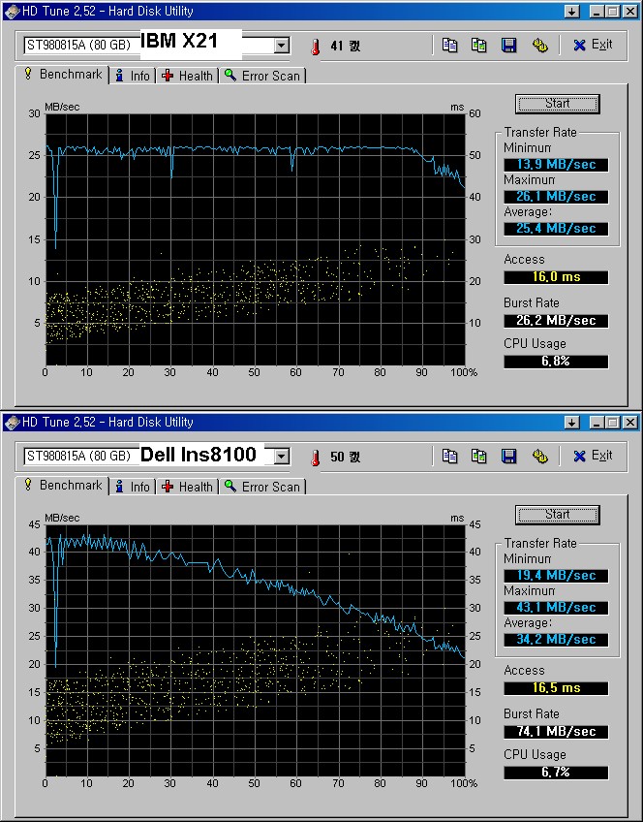Viewport: 643px width, 822px height.
Task: Click copy text icon in IBM X21 window
Action: point(449,45)
